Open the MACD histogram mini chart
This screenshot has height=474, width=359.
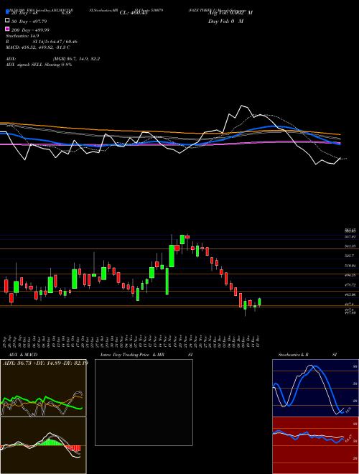coord(43,445)
